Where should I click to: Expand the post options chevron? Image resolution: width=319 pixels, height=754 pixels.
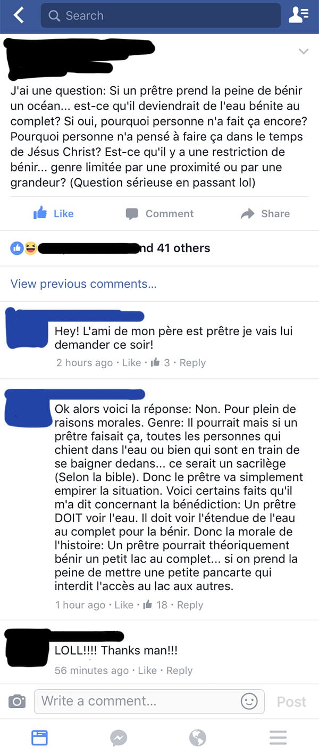(304, 52)
